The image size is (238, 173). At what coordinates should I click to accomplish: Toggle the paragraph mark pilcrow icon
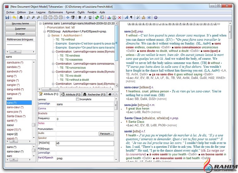click(x=131, y=17)
